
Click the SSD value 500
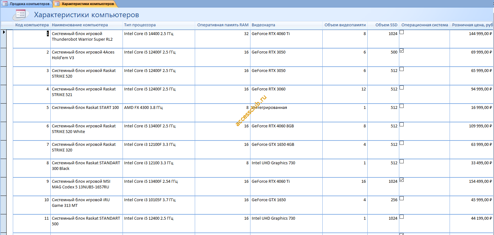(x=383, y=57)
